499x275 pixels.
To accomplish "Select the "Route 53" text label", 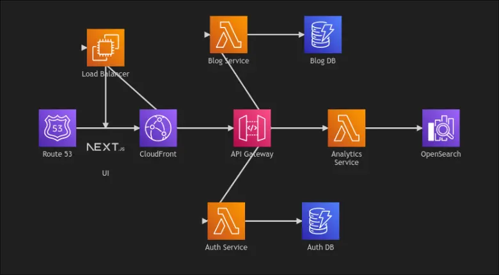I will click(x=58, y=154).
